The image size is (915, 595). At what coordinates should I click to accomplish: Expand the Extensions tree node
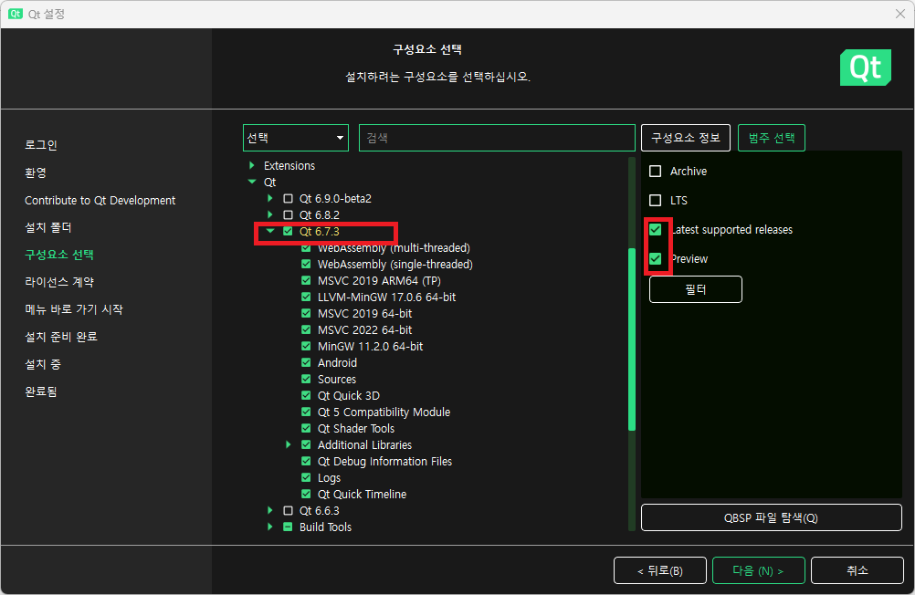point(252,166)
